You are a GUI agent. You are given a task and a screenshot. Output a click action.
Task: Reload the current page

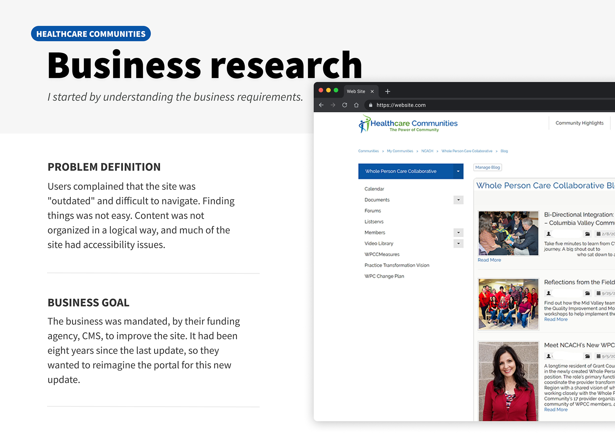pyautogui.click(x=345, y=105)
